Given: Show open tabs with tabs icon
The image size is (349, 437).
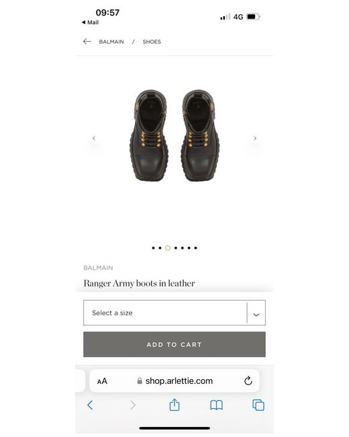Looking at the screenshot, I should (258, 405).
